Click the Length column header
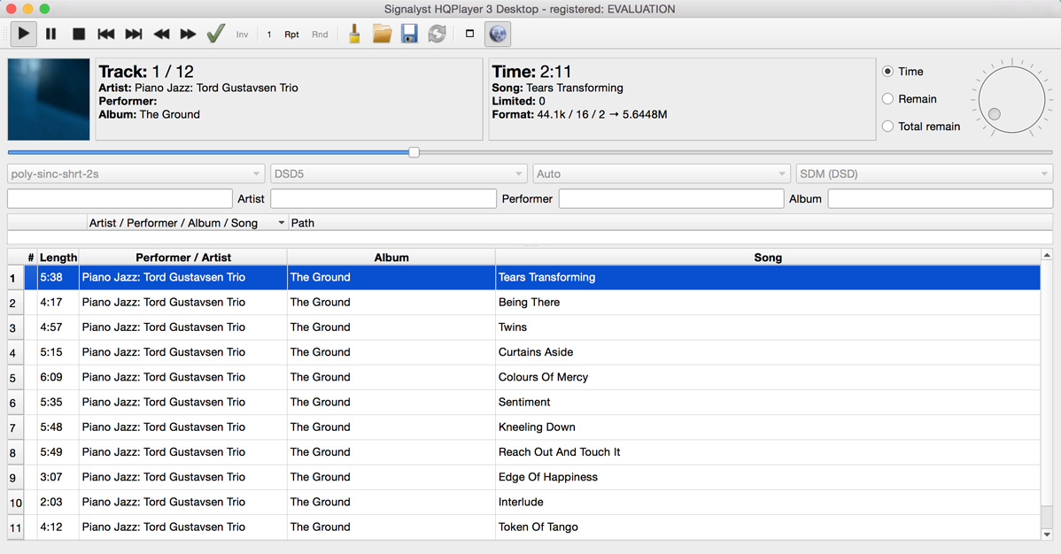Screen dimensions: 1061x554 click(58, 258)
